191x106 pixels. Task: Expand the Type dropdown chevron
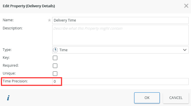tap(185, 50)
